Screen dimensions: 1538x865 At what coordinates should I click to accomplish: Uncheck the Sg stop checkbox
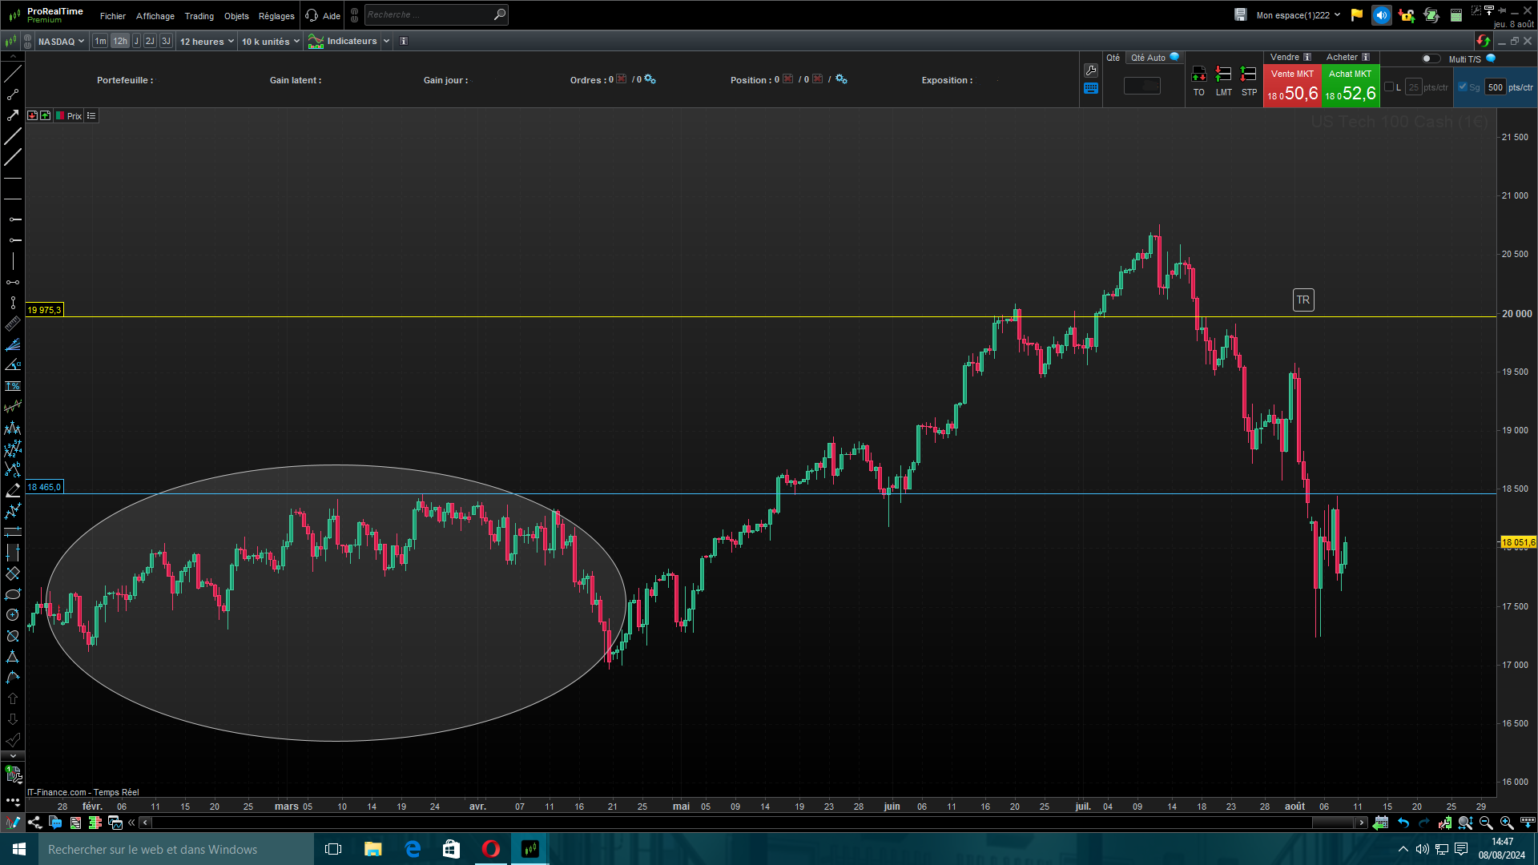pos(1463,87)
